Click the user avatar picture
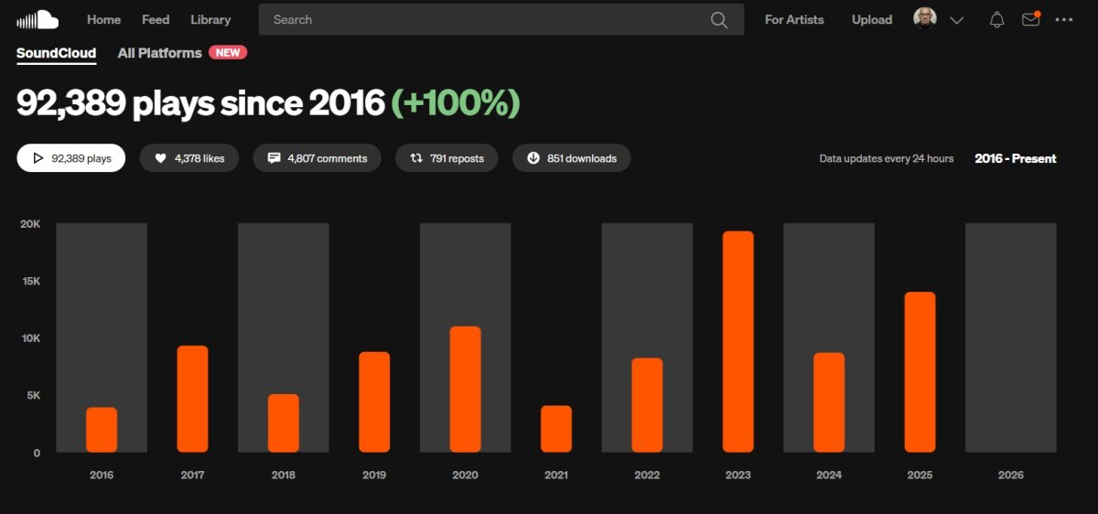This screenshot has height=514, width=1098. point(925,19)
